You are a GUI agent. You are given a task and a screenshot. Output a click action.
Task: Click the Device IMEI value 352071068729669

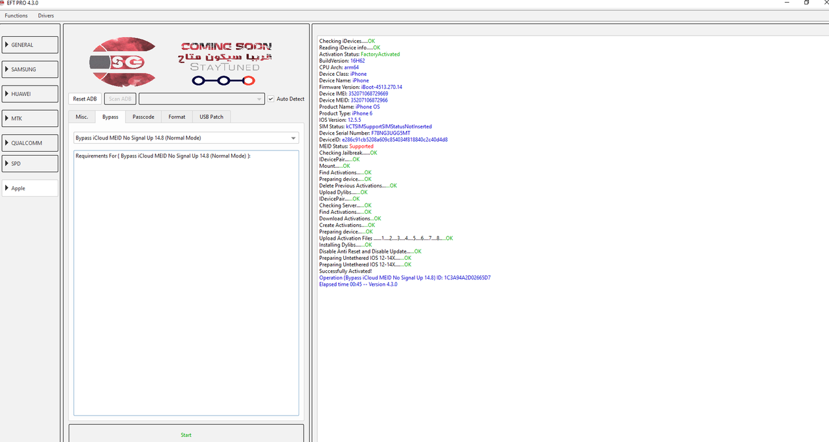368,93
